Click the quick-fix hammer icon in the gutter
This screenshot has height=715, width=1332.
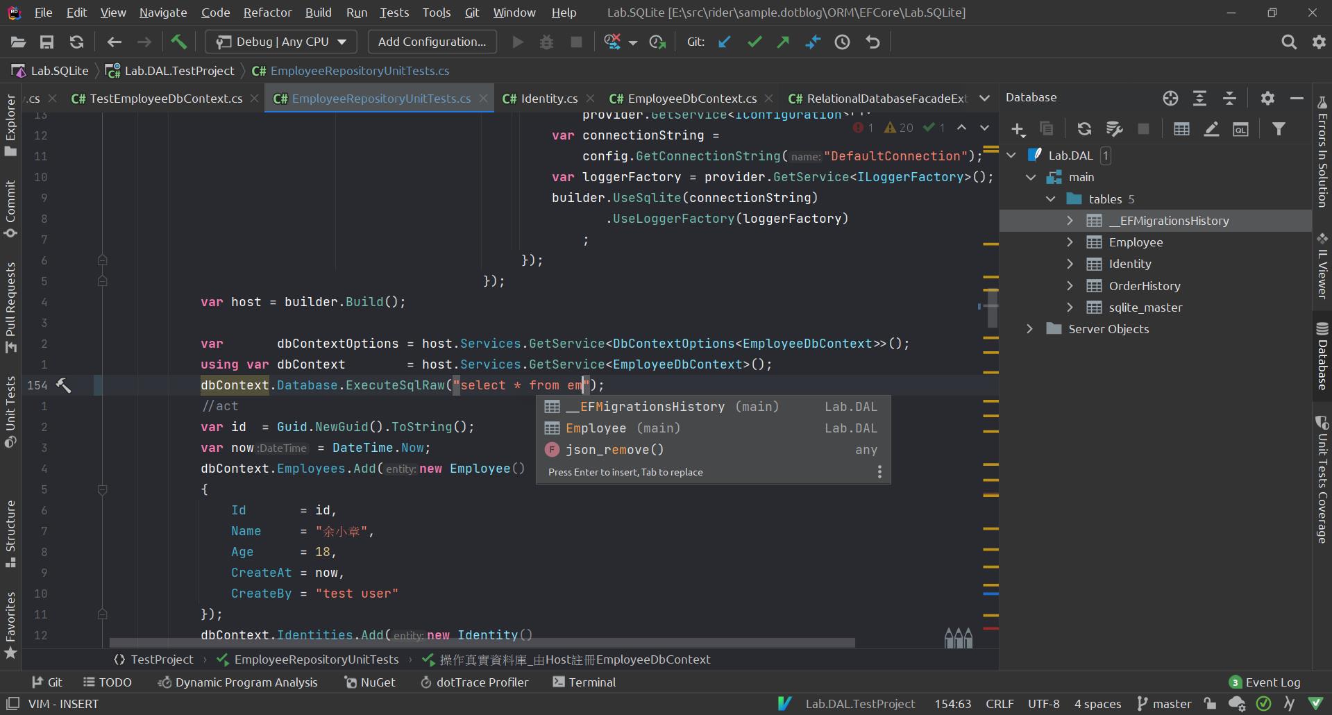tap(63, 385)
